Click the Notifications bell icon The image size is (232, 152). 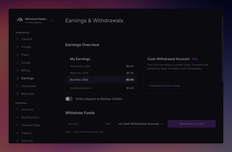coord(18,117)
